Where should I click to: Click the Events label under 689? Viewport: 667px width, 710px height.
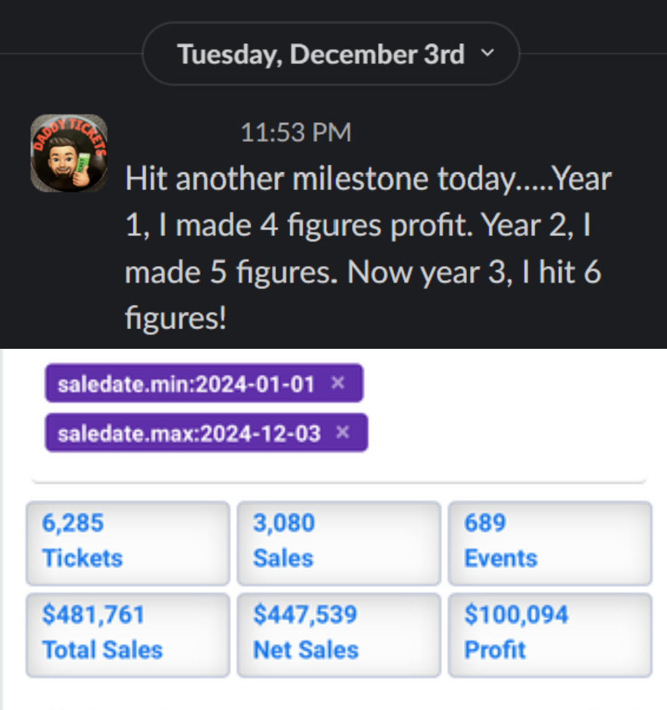click(x=501, y=558)
